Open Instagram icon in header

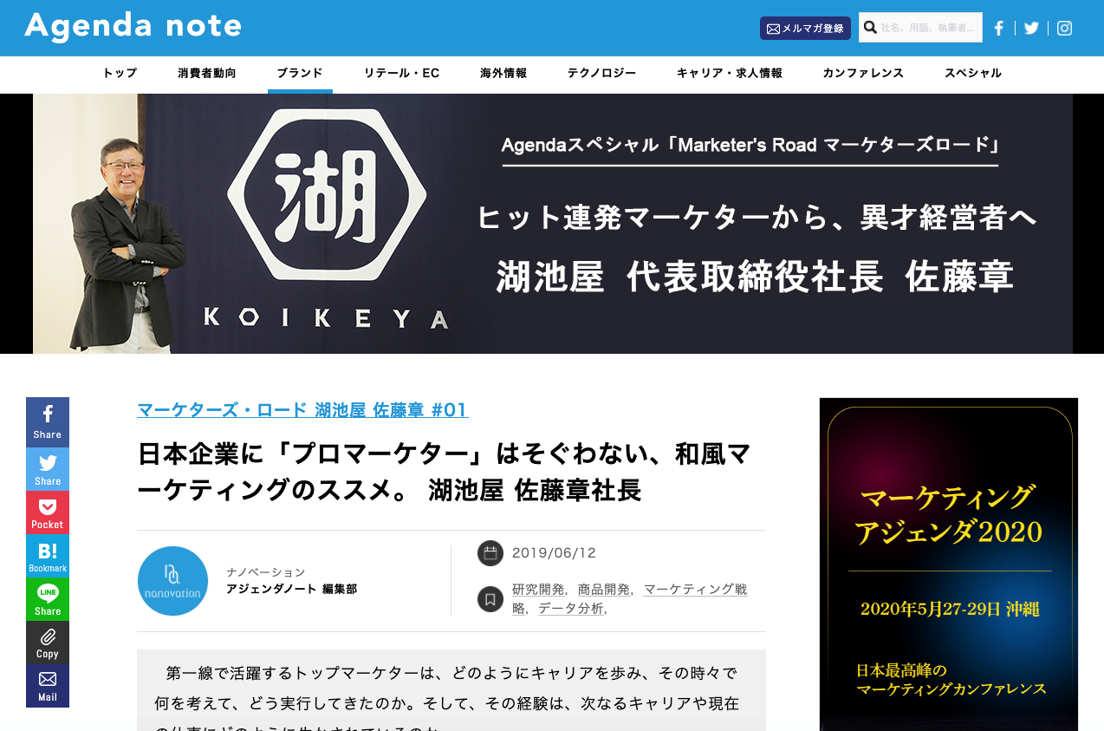point(1064,28)
